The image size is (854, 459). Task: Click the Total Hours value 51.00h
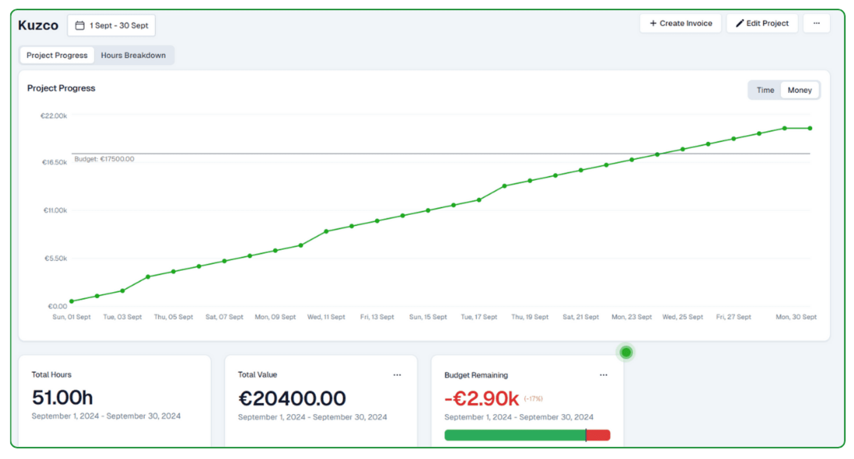tap(62, 398)
